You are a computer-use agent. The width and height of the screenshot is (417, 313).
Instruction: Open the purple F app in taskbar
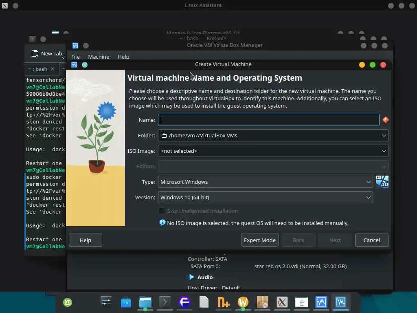[184, 302]
